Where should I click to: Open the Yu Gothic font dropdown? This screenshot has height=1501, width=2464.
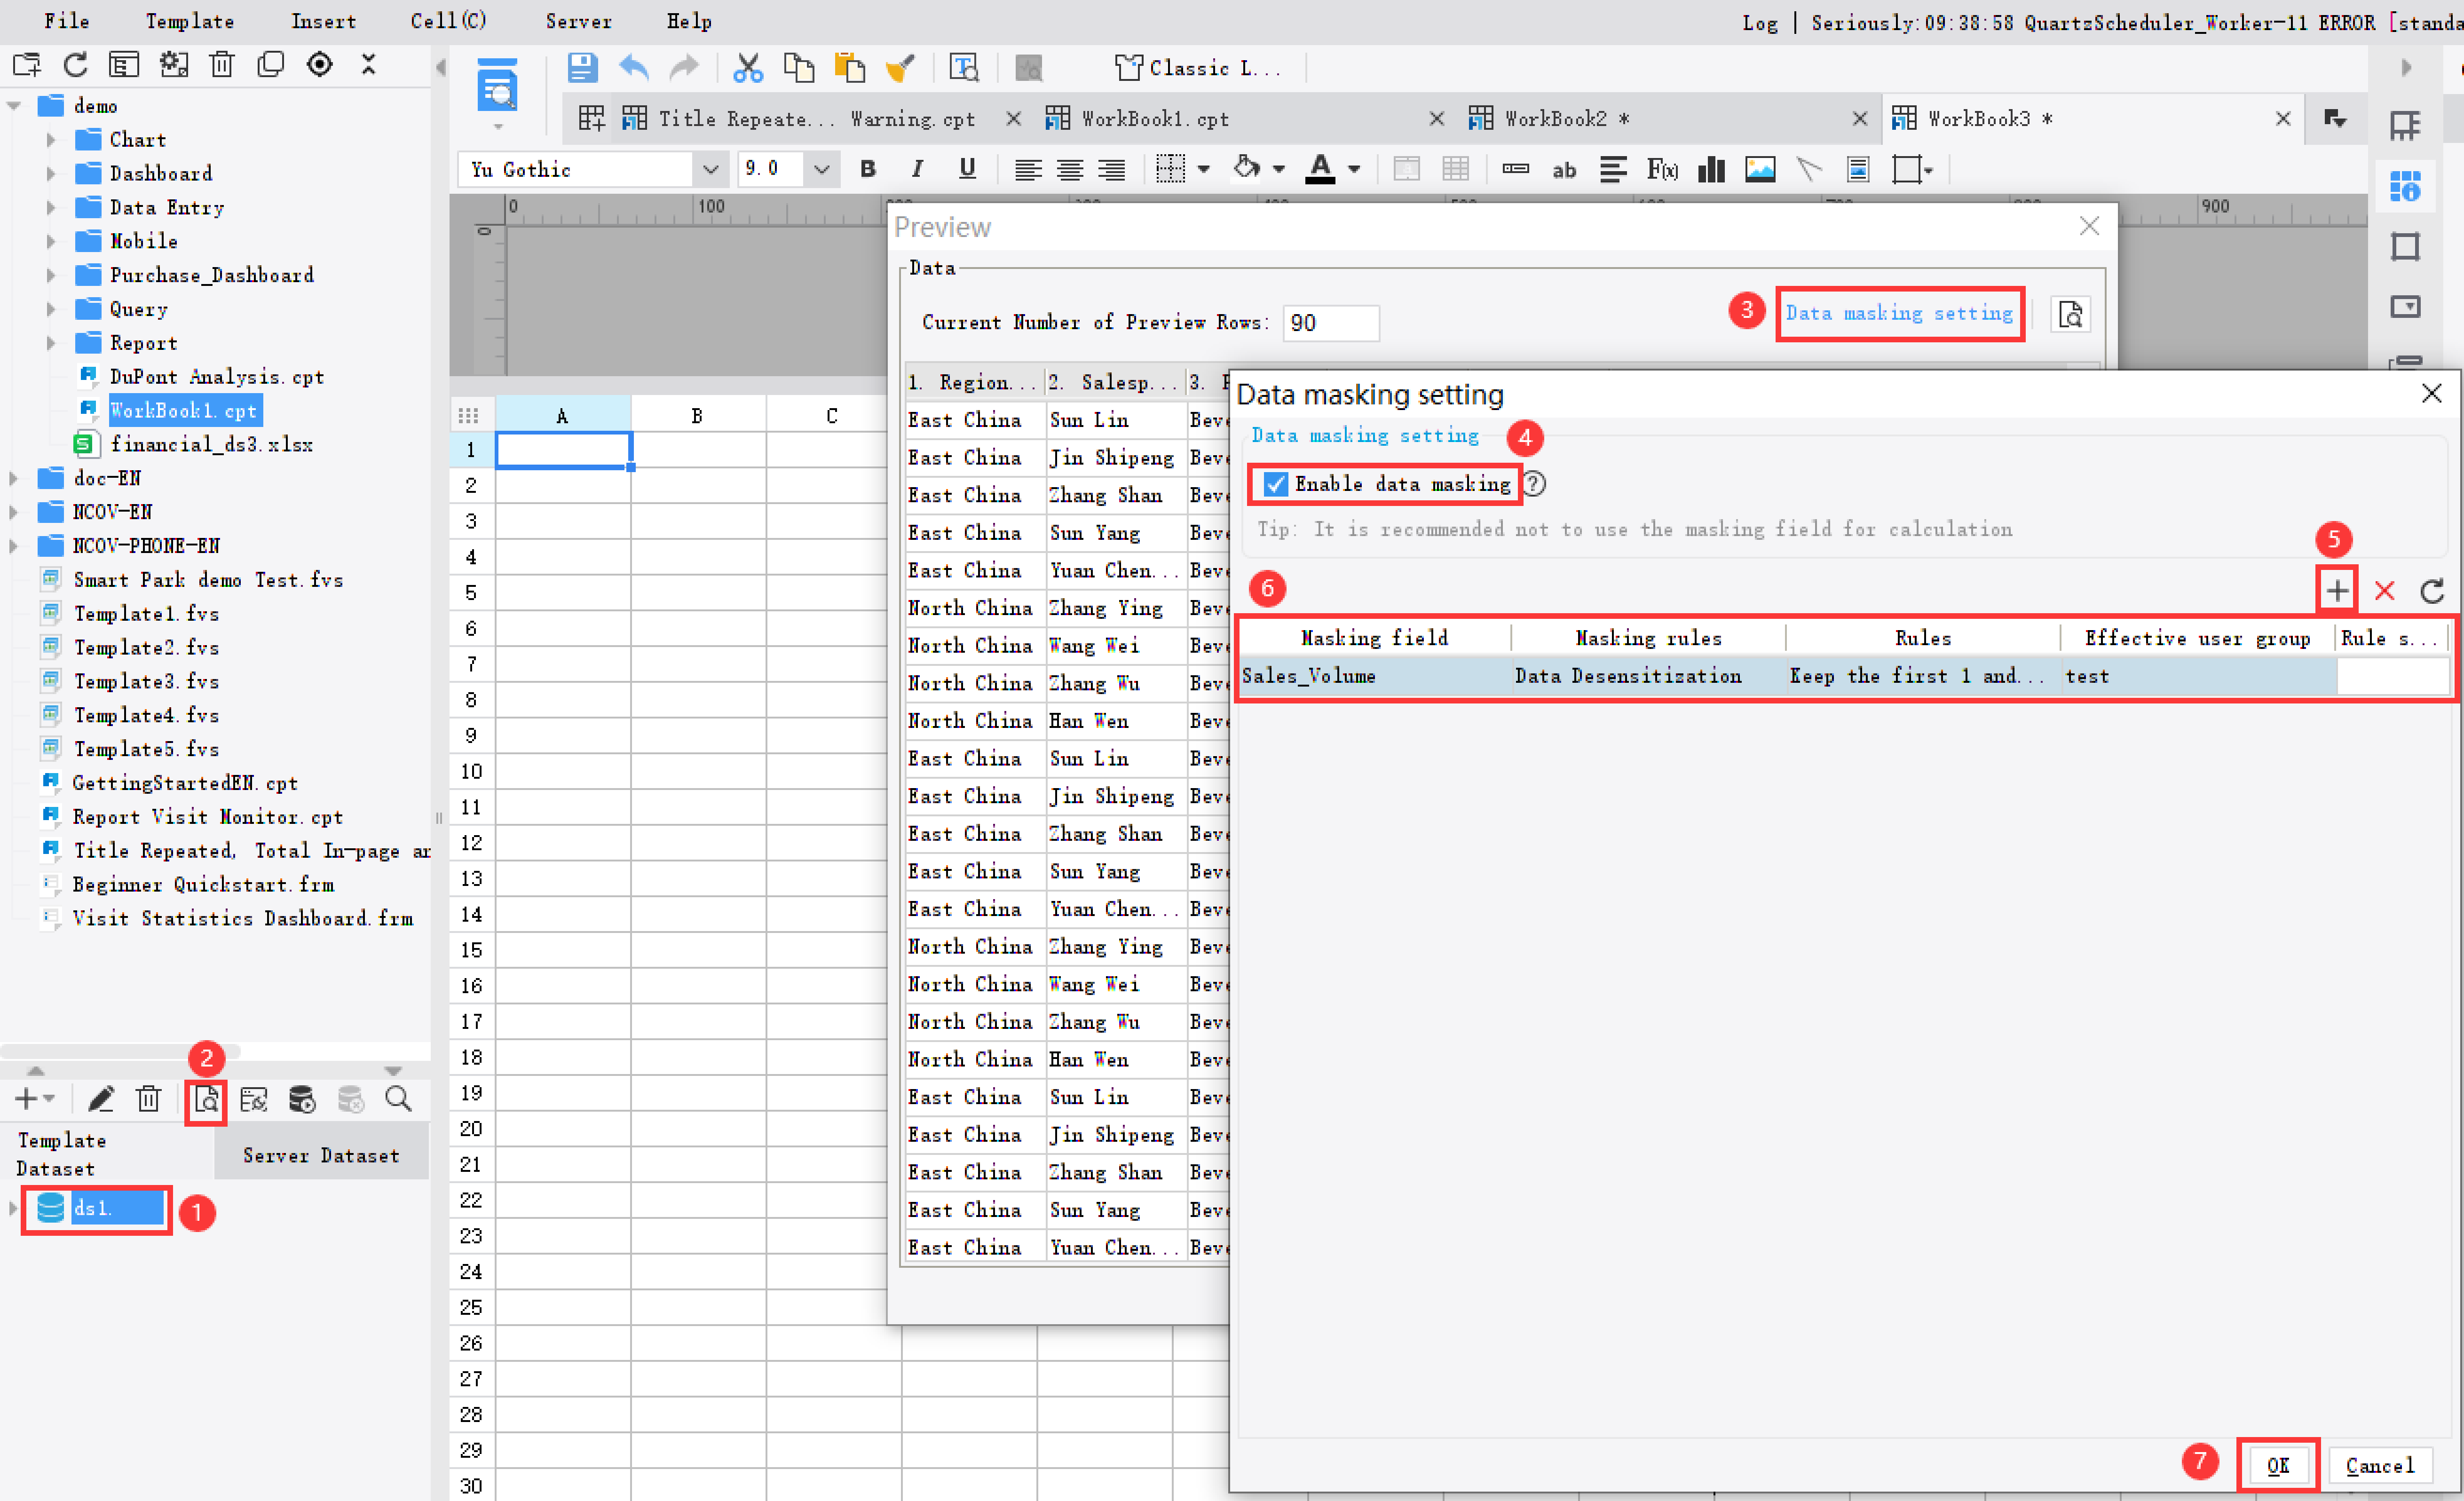pyautogui.click(x=711, y=168)
